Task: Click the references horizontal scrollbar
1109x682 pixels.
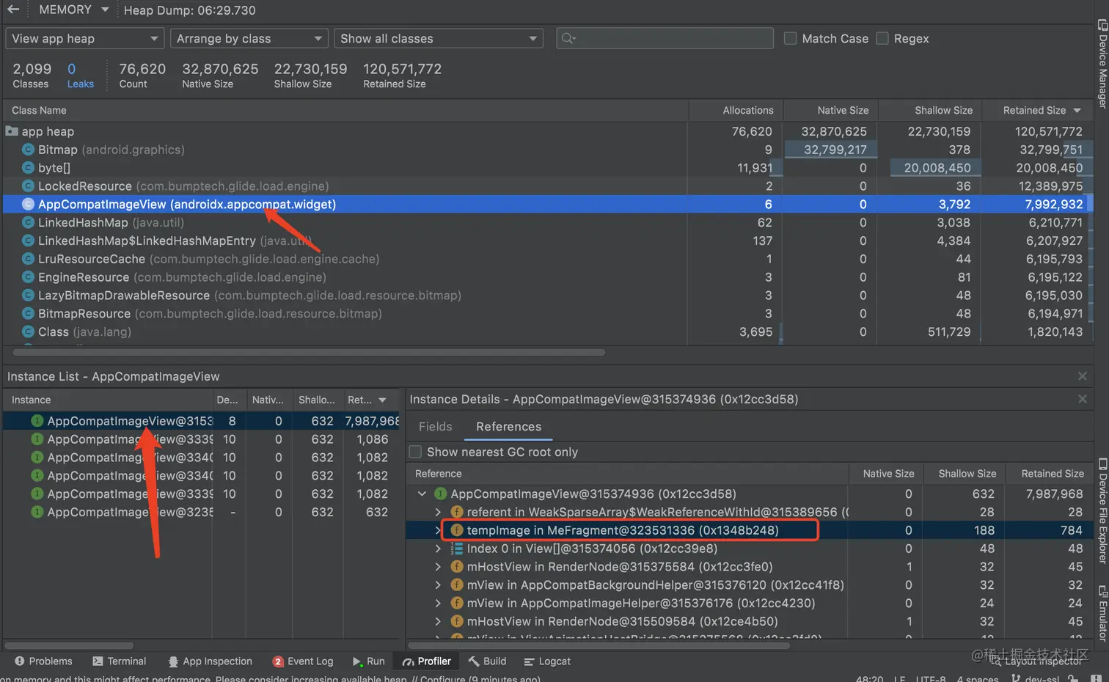Action: pyautogui.click(x=599, y=646)
